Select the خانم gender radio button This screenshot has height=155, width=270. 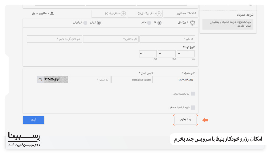(x=149, y=23)
